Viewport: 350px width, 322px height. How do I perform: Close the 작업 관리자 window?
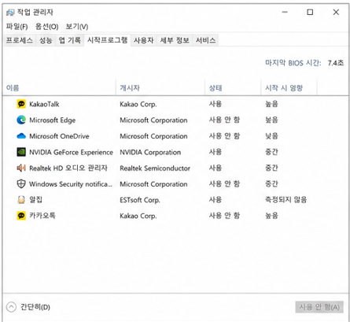336,12
